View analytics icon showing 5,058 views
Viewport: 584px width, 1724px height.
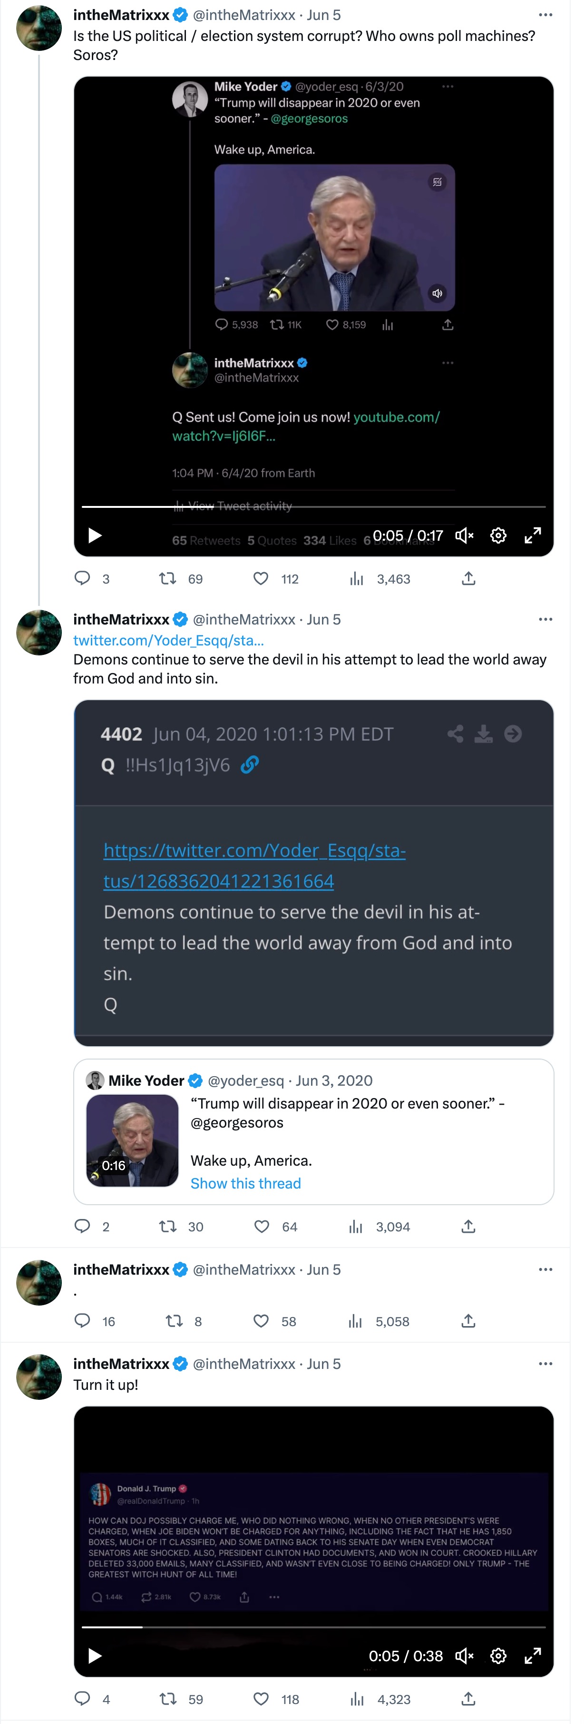tap(357, 1320)
